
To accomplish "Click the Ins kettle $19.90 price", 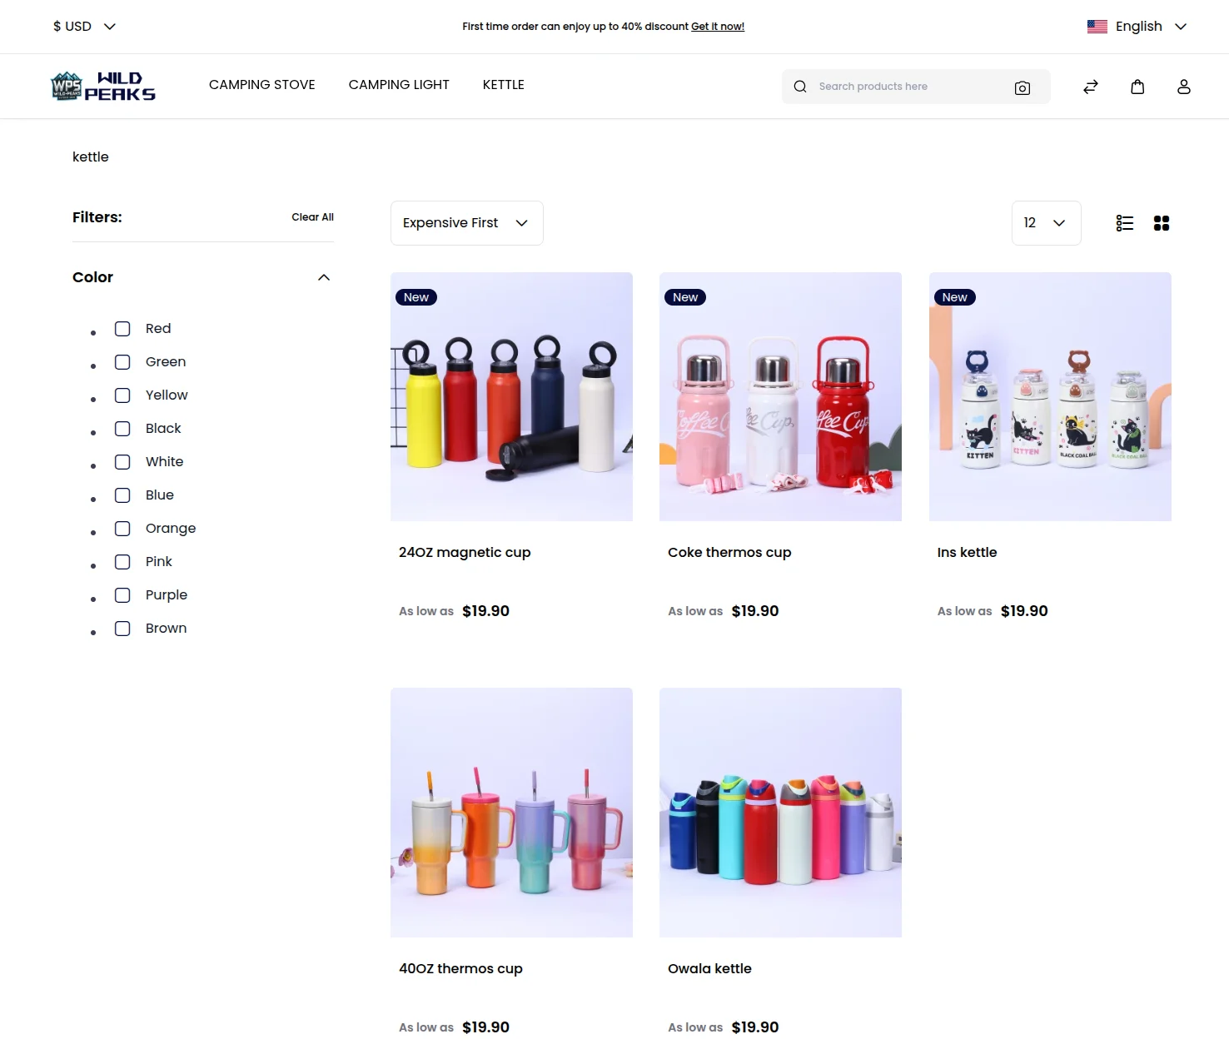I will tap(1024, 611).
